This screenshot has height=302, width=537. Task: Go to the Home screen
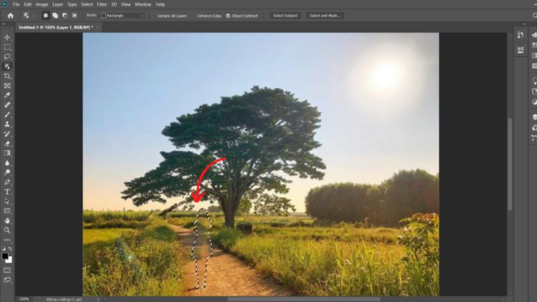point(11,15)
